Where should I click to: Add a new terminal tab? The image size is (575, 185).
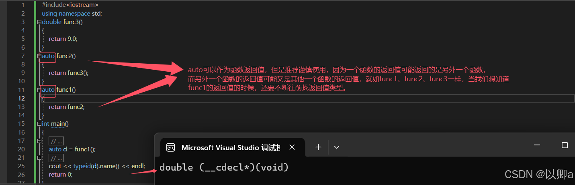pos(318,147)
